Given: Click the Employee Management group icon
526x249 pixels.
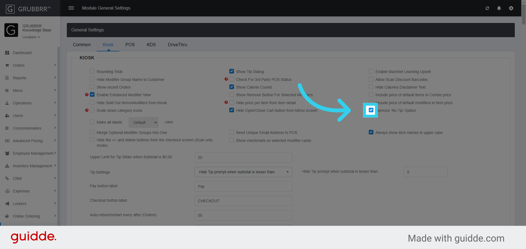Looking at the screenshot, I should pos(7,153).
